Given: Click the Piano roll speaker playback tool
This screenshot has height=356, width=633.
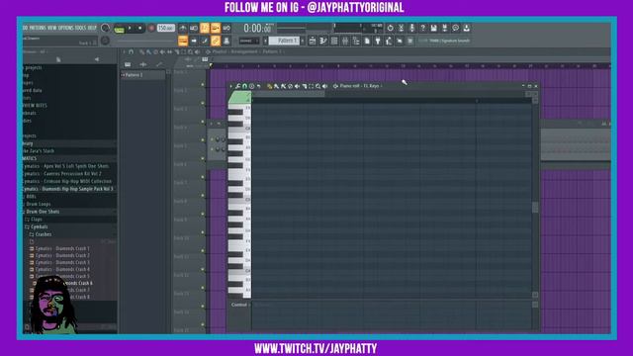Looking at the screenshot, I should (325, 86).
